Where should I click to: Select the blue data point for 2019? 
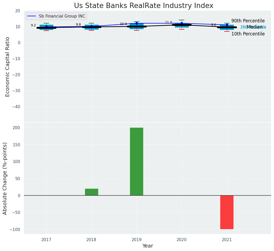137,23
